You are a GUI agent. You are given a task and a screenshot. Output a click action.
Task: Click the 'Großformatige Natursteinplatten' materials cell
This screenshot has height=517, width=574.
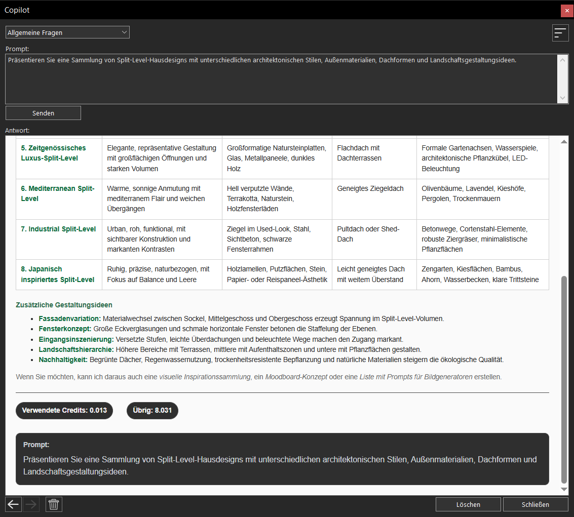coord(277,158)
